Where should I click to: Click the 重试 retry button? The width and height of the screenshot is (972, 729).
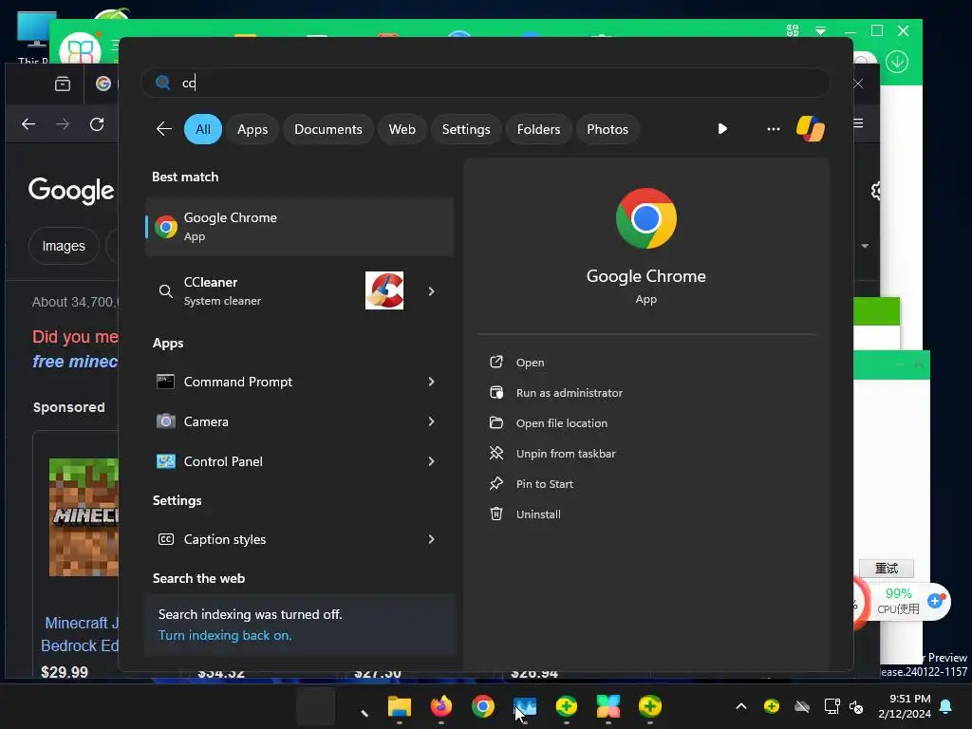(x=887, y=569)
